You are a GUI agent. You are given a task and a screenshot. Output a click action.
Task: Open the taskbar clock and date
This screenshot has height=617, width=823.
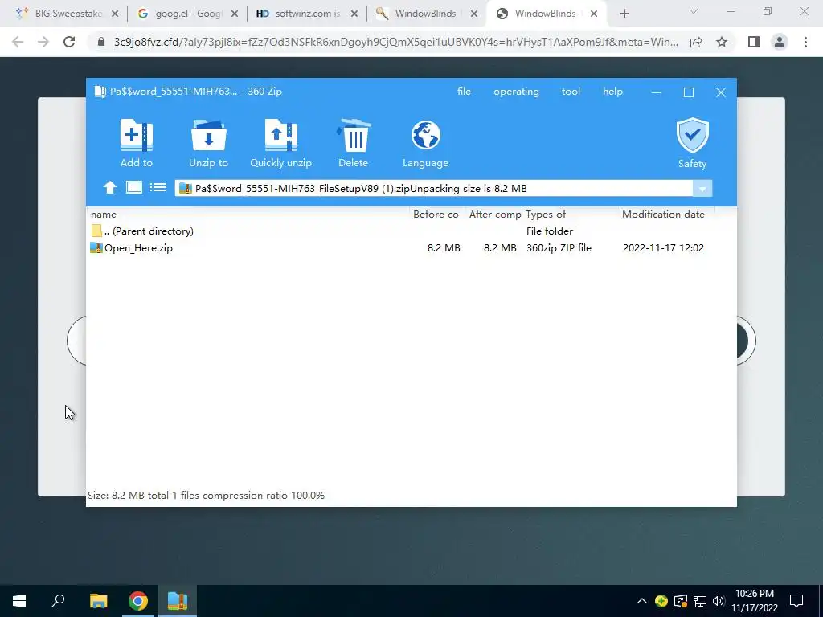(754, 601)
